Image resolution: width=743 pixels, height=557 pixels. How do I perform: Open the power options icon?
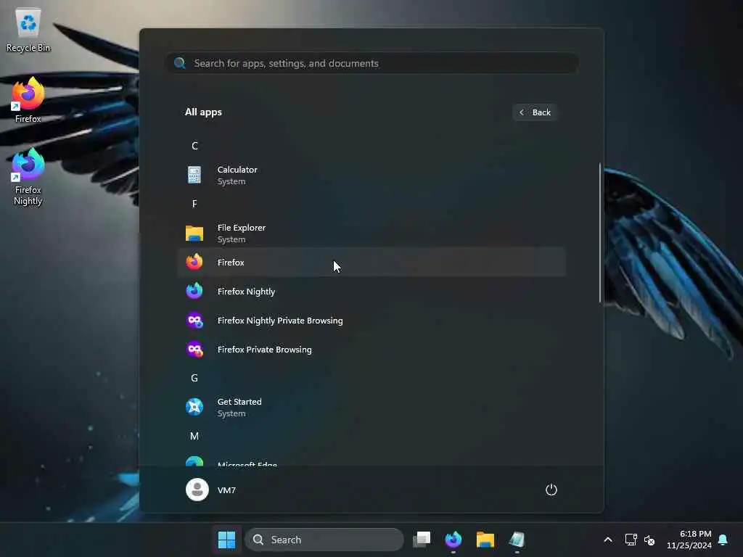point(551,490)
